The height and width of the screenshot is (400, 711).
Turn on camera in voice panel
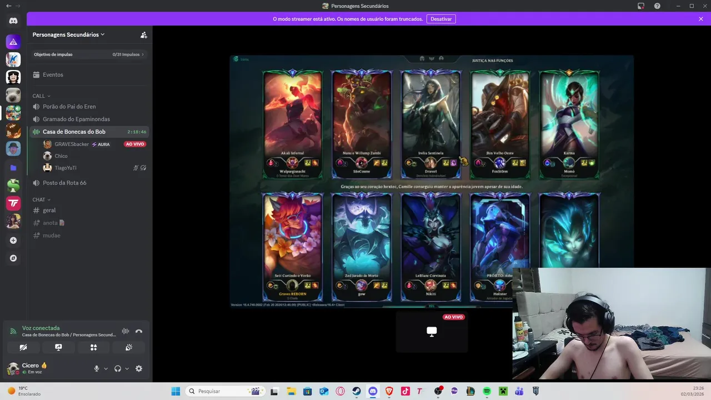[23, 347]
